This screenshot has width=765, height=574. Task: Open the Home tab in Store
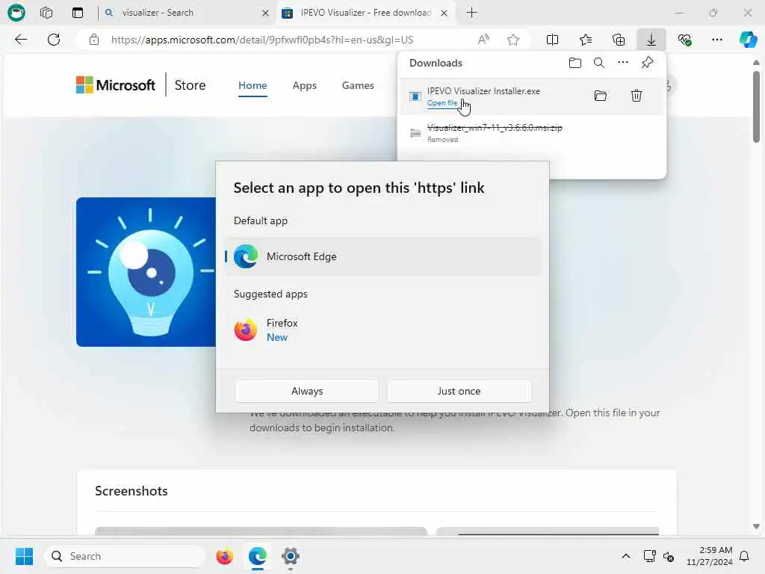pyautogui.click(x=253, y=85)
